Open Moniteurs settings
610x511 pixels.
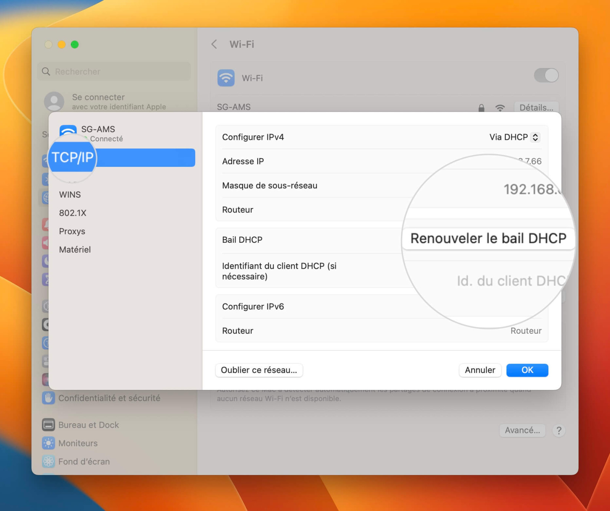[70, 443]
